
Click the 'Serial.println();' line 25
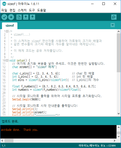25,109
